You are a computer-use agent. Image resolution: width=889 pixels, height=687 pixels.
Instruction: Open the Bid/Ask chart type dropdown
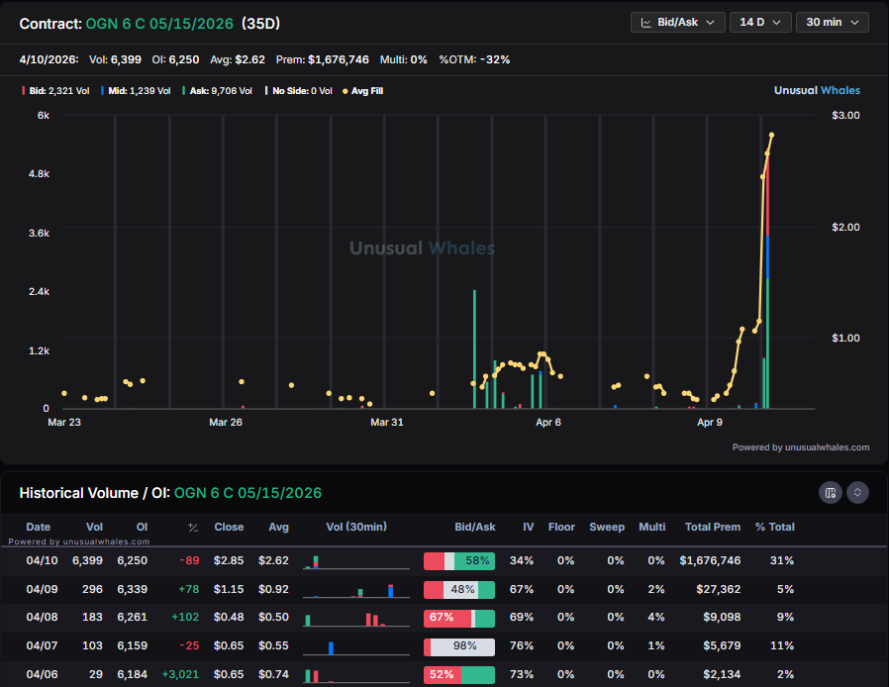click(677, 22)
